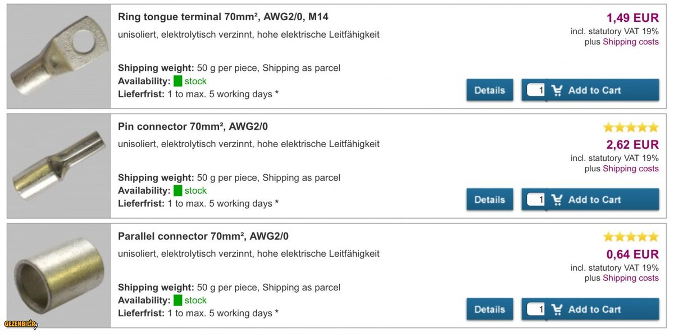The width and height of the screenshot is (674, 332).
Task: Click quantity field for Pin connector
Action: tap(536, 199)
